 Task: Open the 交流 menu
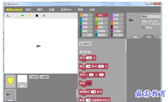92,10
